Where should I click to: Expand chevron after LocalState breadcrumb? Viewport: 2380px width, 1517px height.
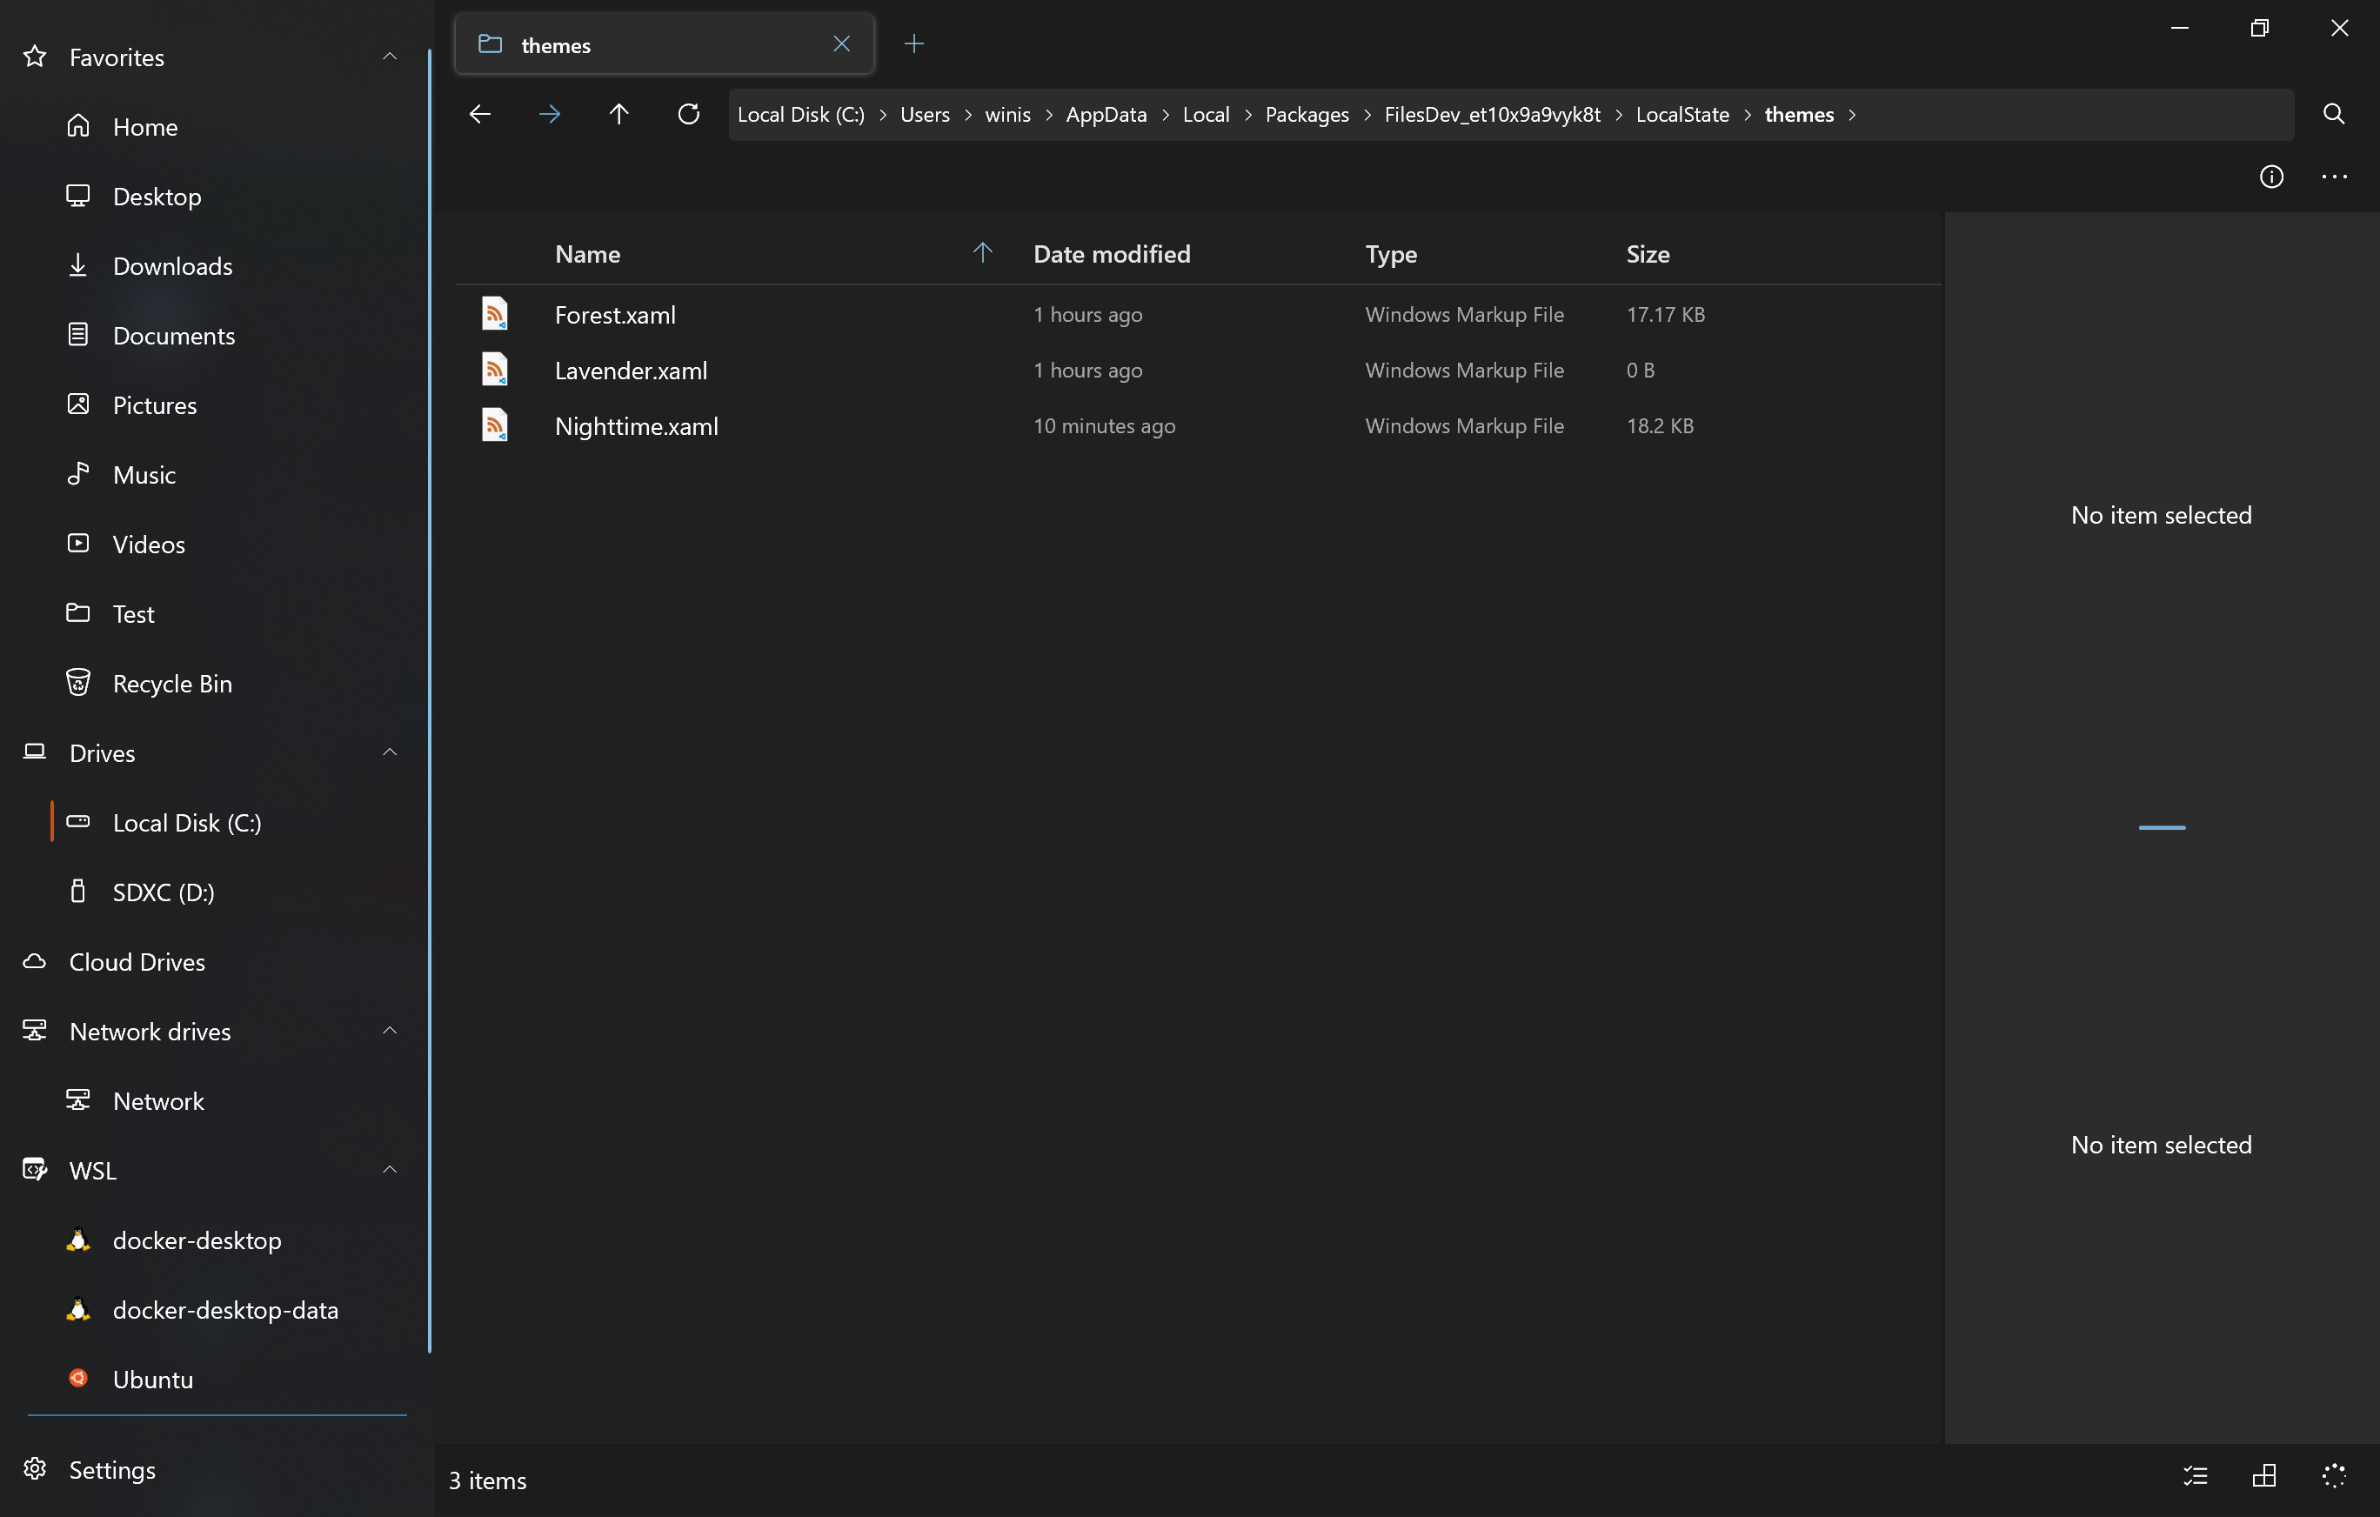click(1748, 115)
